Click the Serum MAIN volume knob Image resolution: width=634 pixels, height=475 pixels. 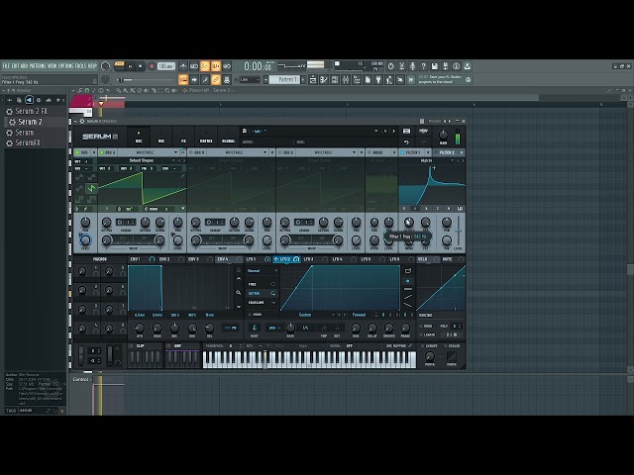point(443,135)
